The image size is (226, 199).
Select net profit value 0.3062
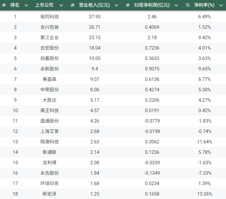[152, 142]
